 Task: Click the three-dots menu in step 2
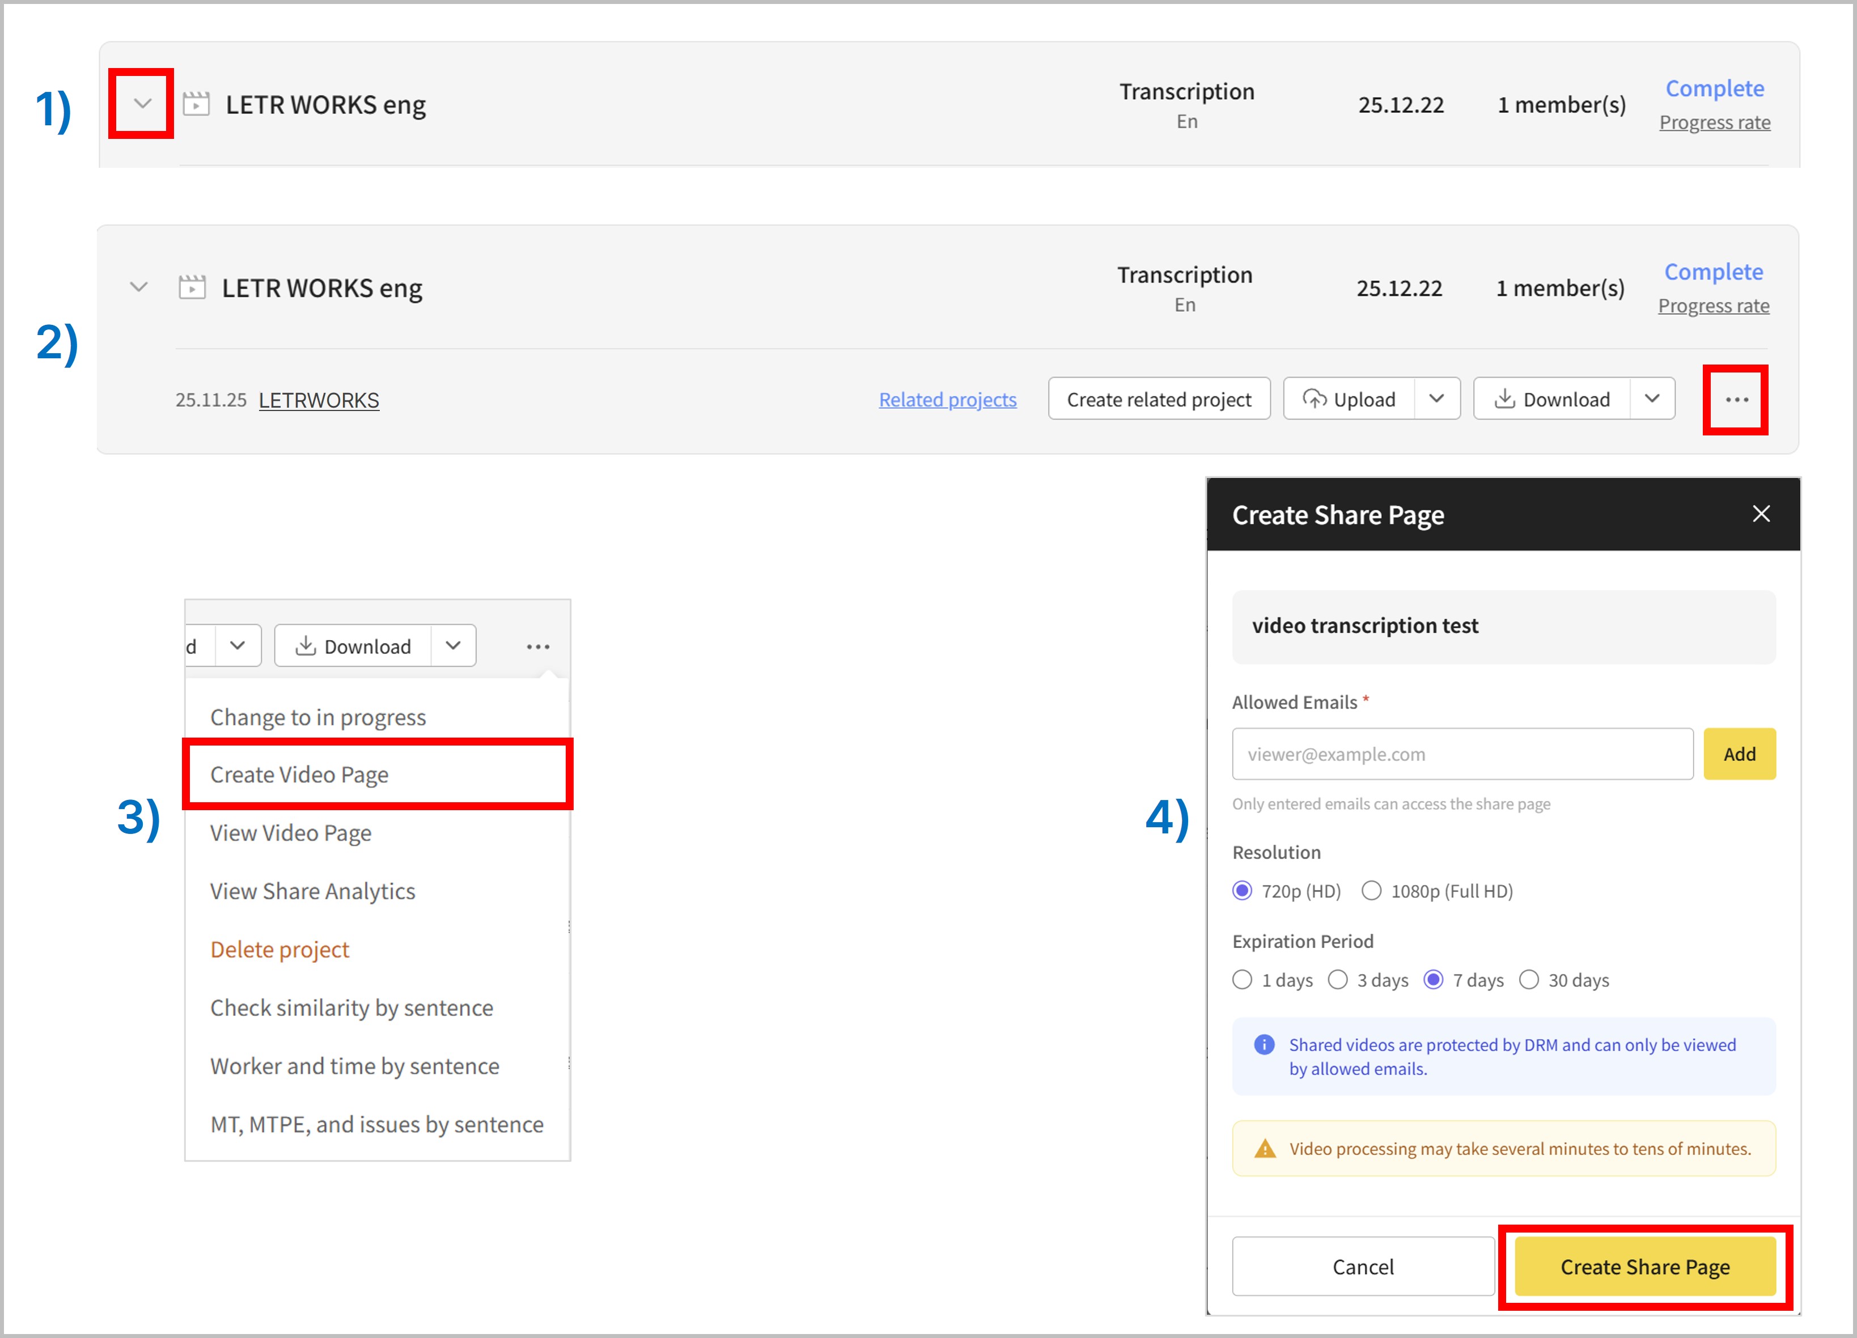(x=1736, y=400)
